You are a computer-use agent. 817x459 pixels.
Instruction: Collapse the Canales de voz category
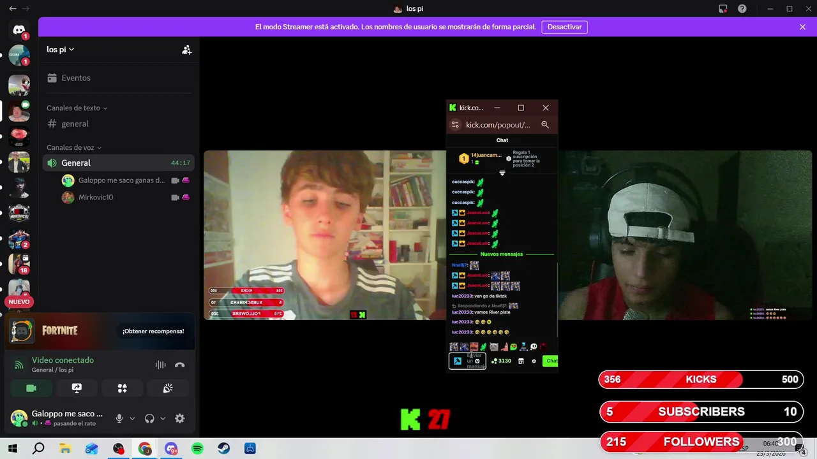point(74,147)
